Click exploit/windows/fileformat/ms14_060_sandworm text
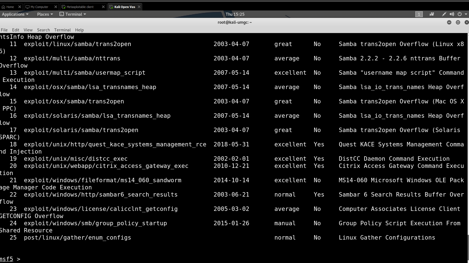 point(102,180)
